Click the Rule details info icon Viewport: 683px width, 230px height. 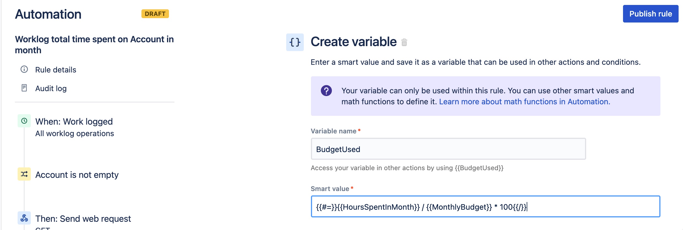click(24, 69)
